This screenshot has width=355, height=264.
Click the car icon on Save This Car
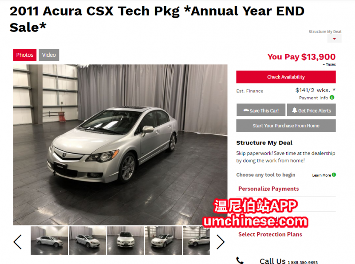[x=246, y=110]
